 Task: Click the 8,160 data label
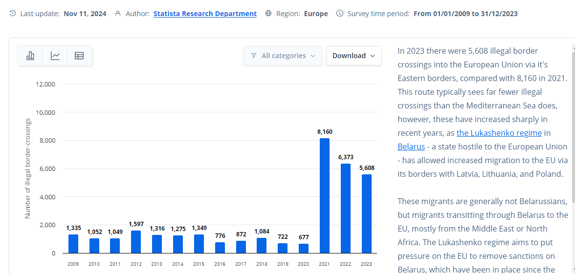325,132
